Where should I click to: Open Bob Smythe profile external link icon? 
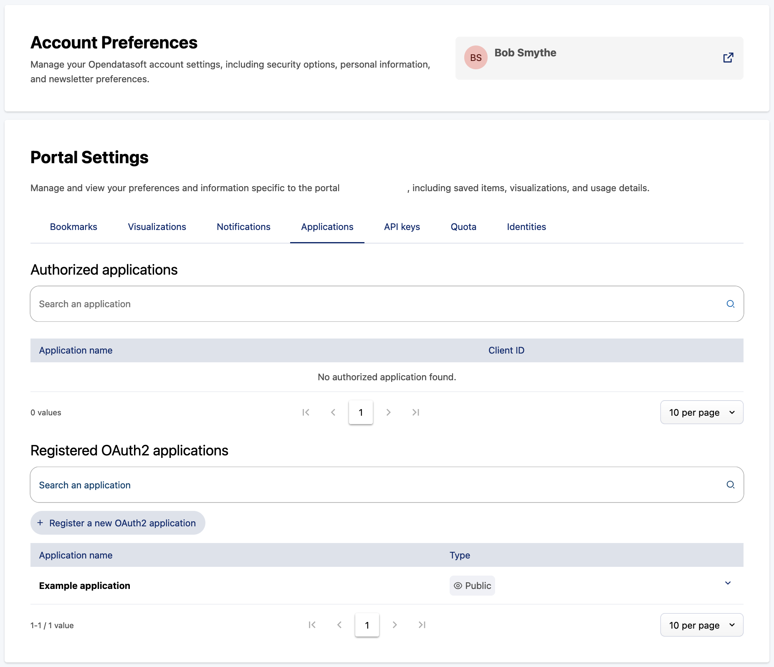pyautogui.click(x=728, y=58)
